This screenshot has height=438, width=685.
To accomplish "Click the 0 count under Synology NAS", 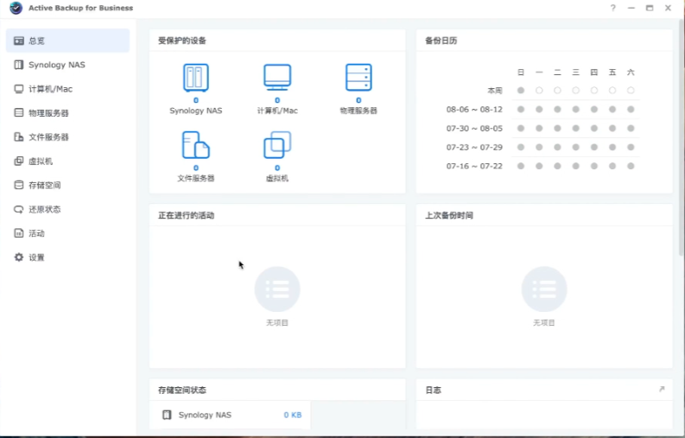I will pos(196,100).
